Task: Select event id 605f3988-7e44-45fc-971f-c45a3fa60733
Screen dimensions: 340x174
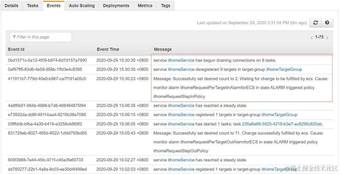Action: click(46, 160)
